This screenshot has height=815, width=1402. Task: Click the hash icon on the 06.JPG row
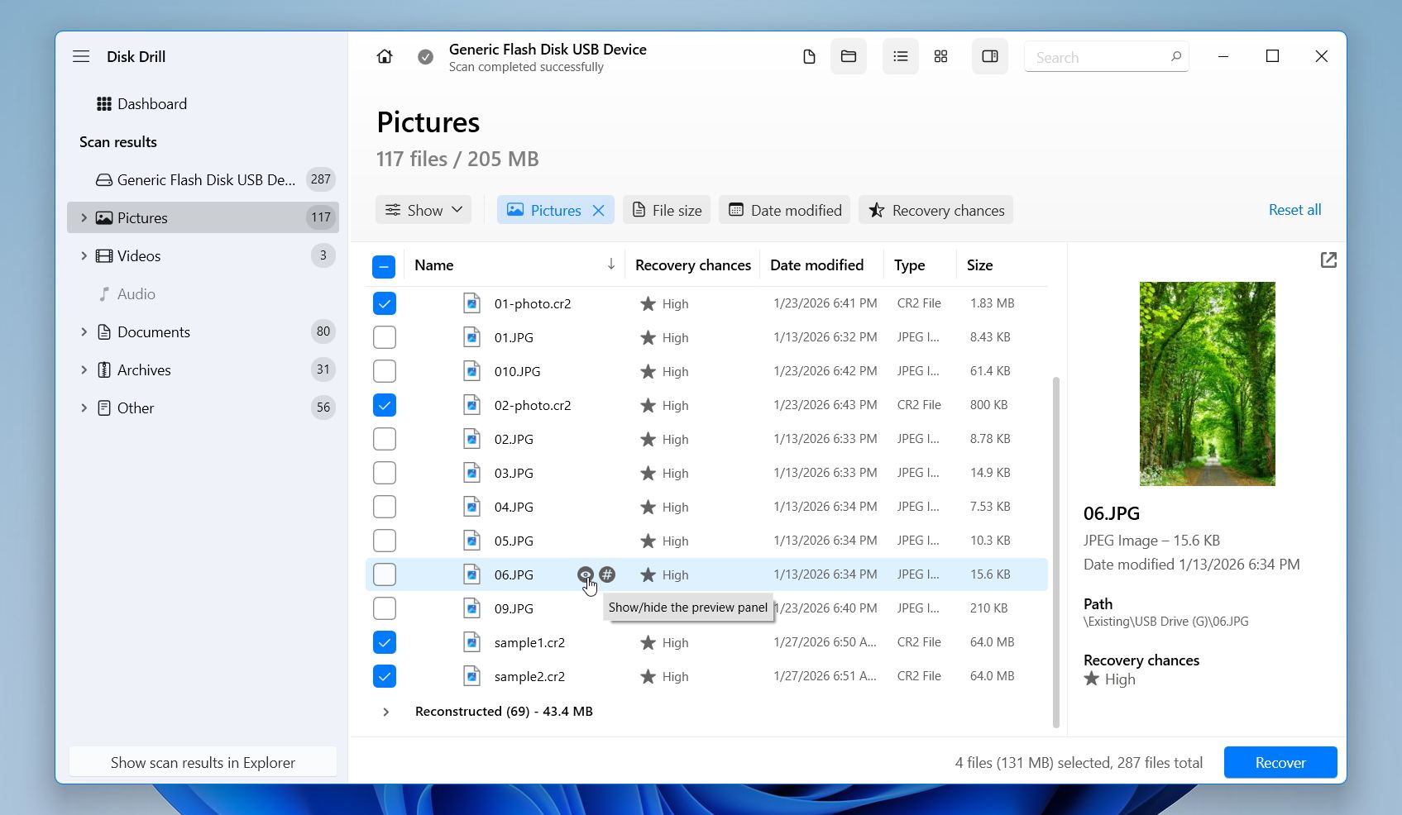click(607, 574)
